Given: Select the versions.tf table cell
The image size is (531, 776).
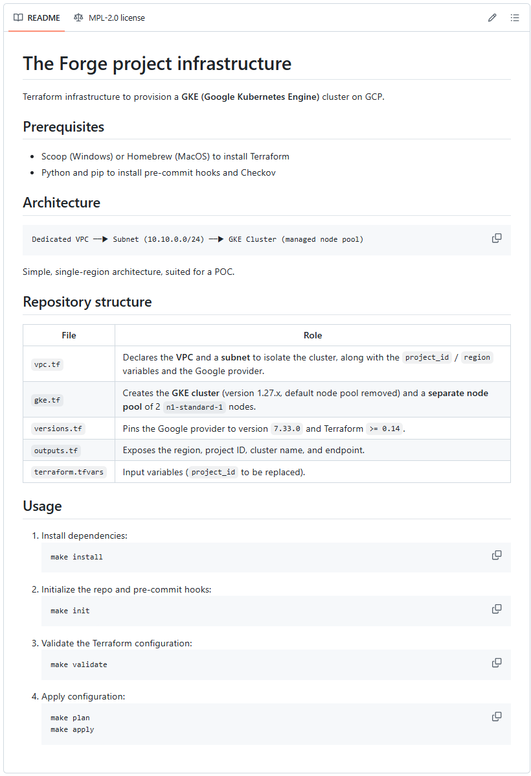Looking at the screenshot, I should click(69, 429).
